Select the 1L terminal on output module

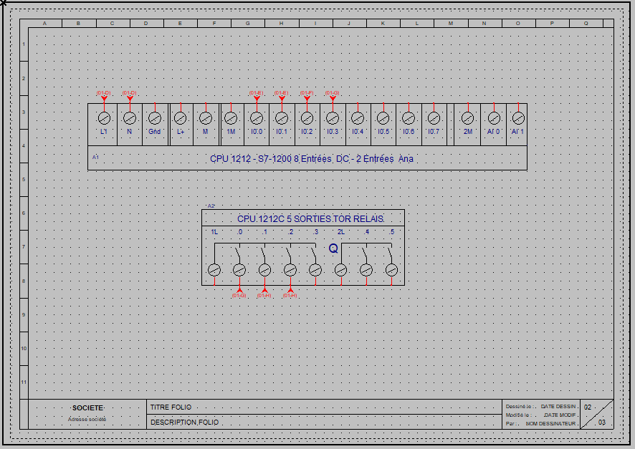[214, 270]
